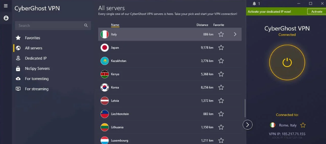Viewport: 326px width, 144px height.
Task: Click inside the Search field
Action: pos(53,26)
